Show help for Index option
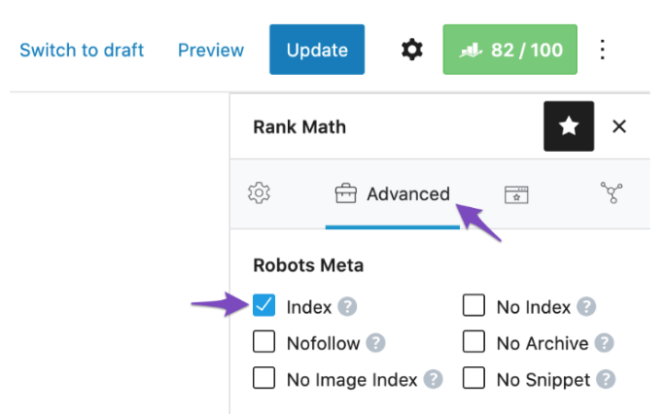Image resolution: width=666 pixels, height=414 pixels. 347,306
